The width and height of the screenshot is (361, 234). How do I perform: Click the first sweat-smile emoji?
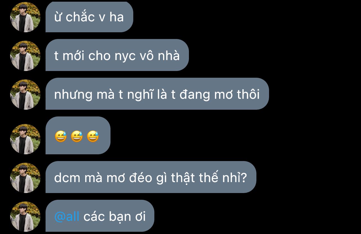coord(61,137)
